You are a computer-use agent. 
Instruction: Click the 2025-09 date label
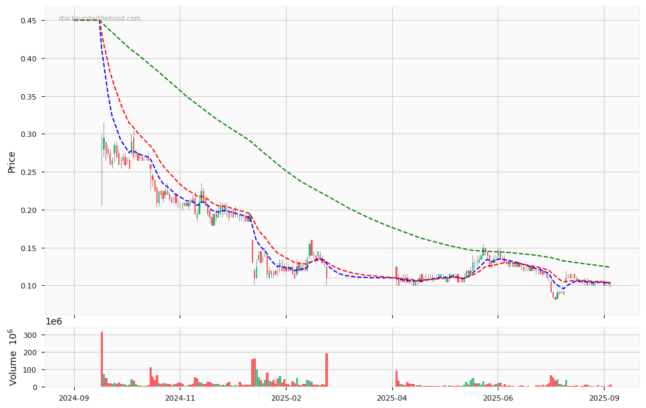coord(604,398)
